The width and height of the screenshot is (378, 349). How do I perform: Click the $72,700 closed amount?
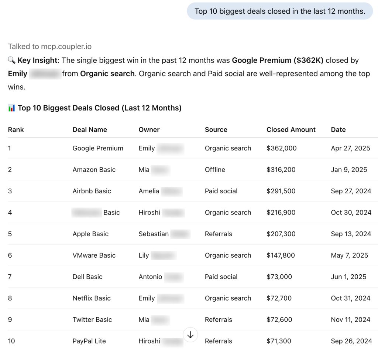(279, 298)
